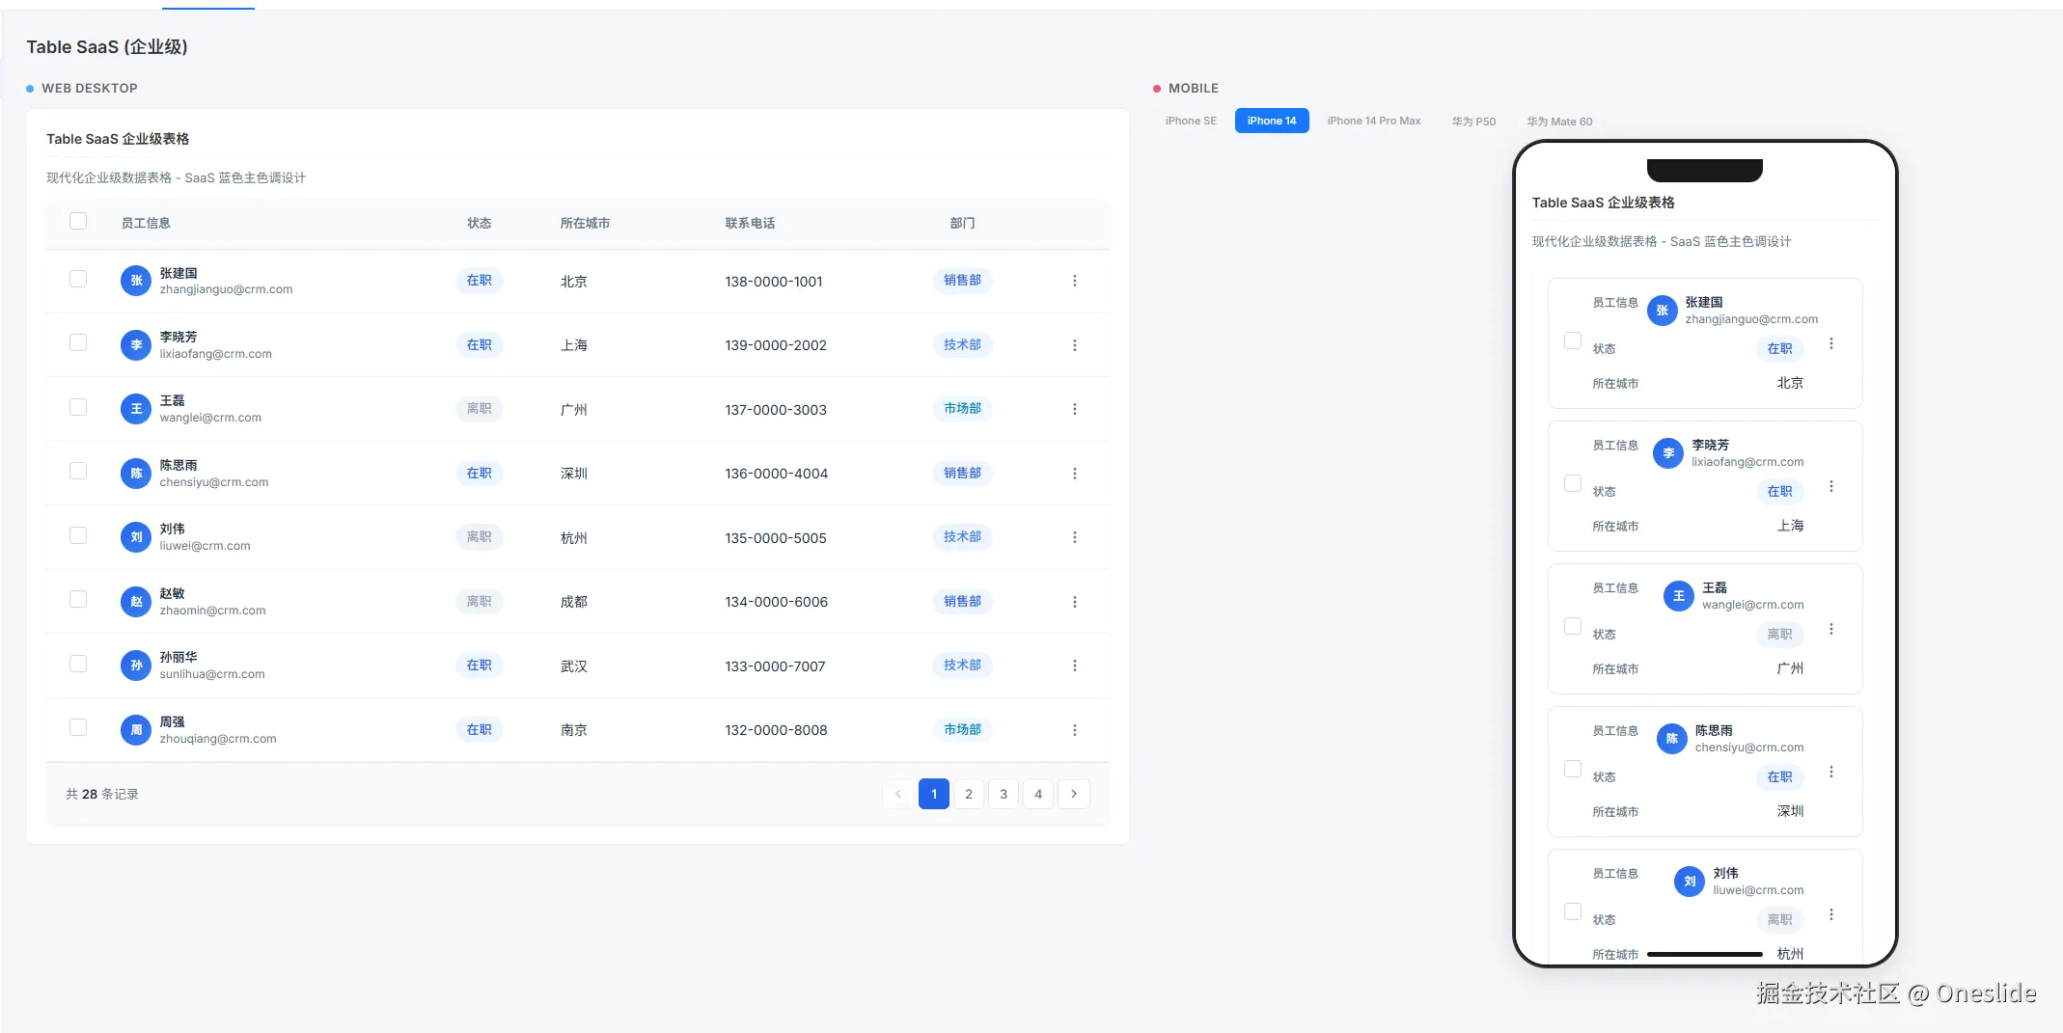The height and width of the screenshot is (1033, 2063).
Task: Click 张建国 avatar in desktop table
Action: 136,281
